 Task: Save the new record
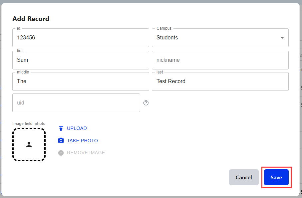(276, 177)
